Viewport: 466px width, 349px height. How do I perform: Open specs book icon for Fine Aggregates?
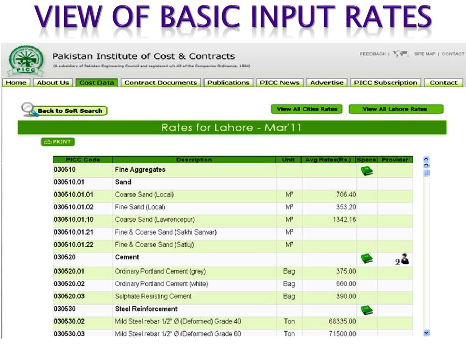pos(367,171)
